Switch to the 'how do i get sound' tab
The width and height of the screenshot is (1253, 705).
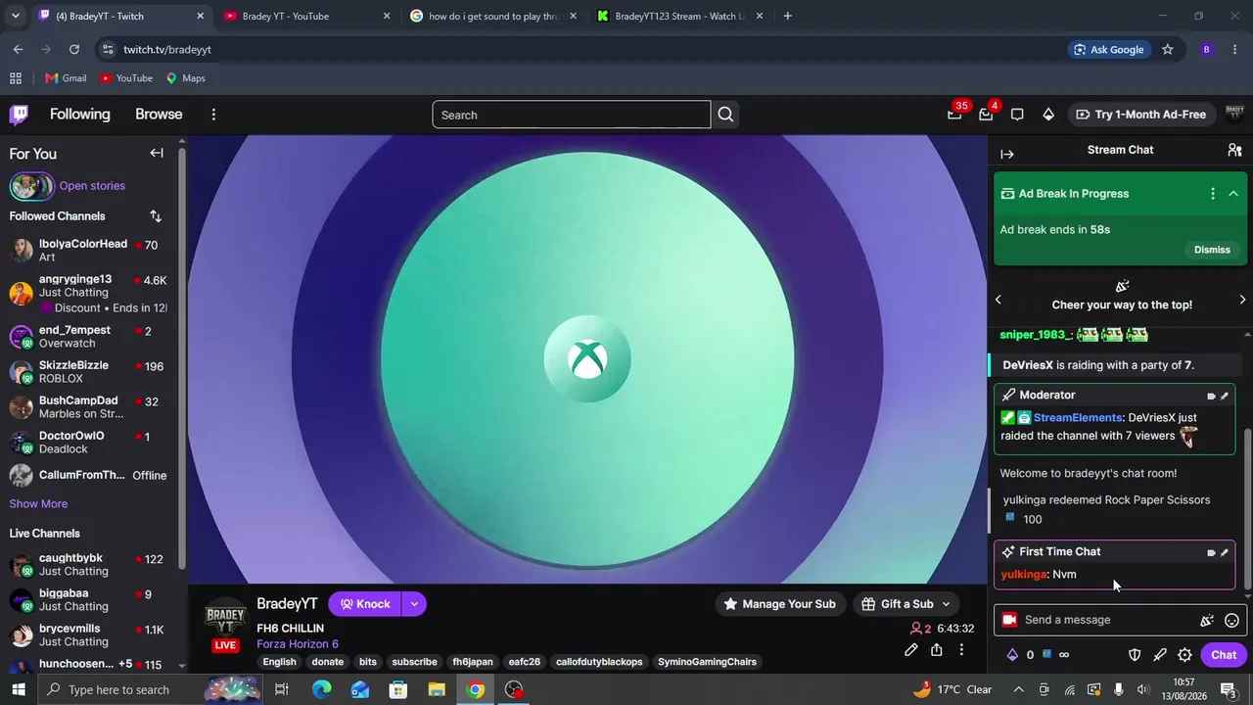pyautogui.click(x=493, y=16)
